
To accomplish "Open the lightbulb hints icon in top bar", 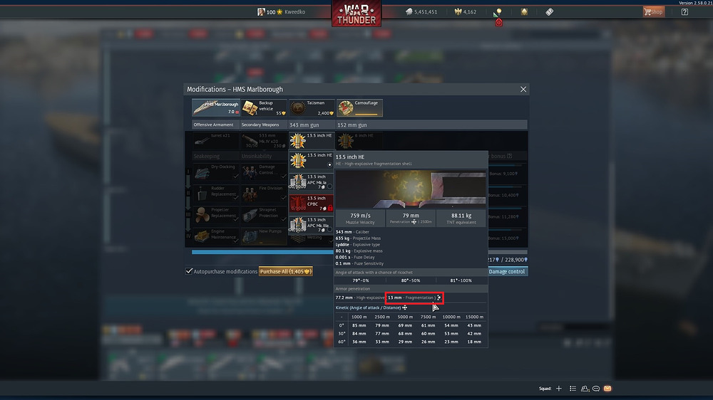I will pos(498,12).
